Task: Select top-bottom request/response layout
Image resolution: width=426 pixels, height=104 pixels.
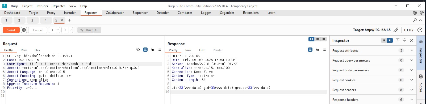Action: 318,39
